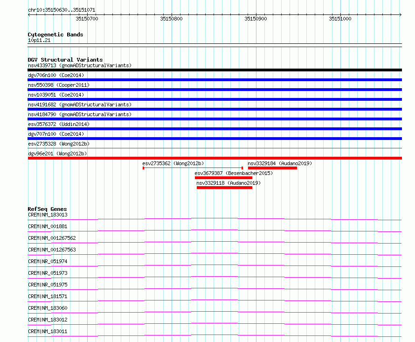Open variant nsv550398 (Cooper2011)
Image resolution: width=415 pixels, height=342 pixels.
(59, 85)
